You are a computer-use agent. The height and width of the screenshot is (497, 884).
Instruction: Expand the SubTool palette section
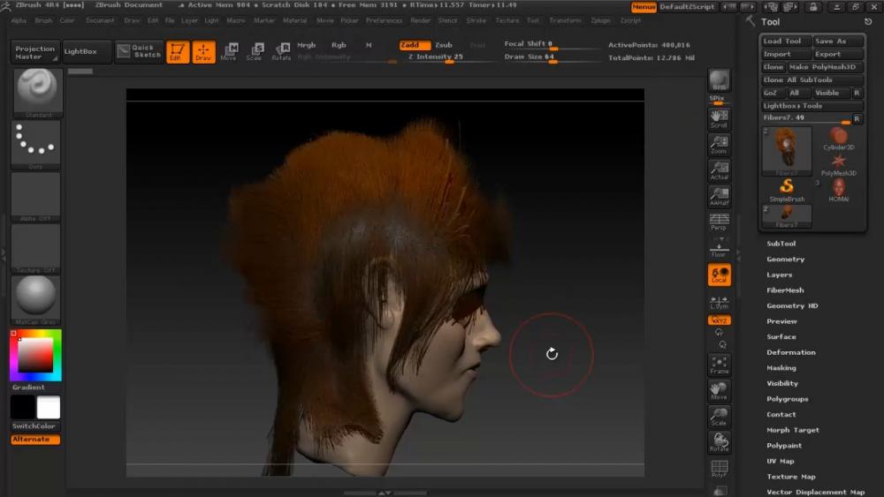pyautogui.click(x=781, y=244)
